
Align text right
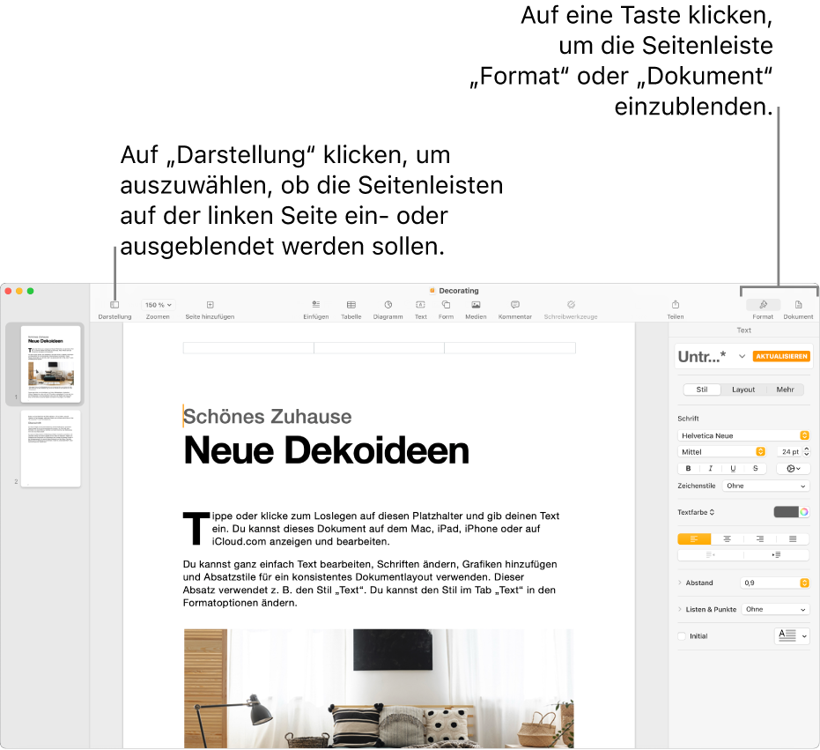tap(760, 538)
